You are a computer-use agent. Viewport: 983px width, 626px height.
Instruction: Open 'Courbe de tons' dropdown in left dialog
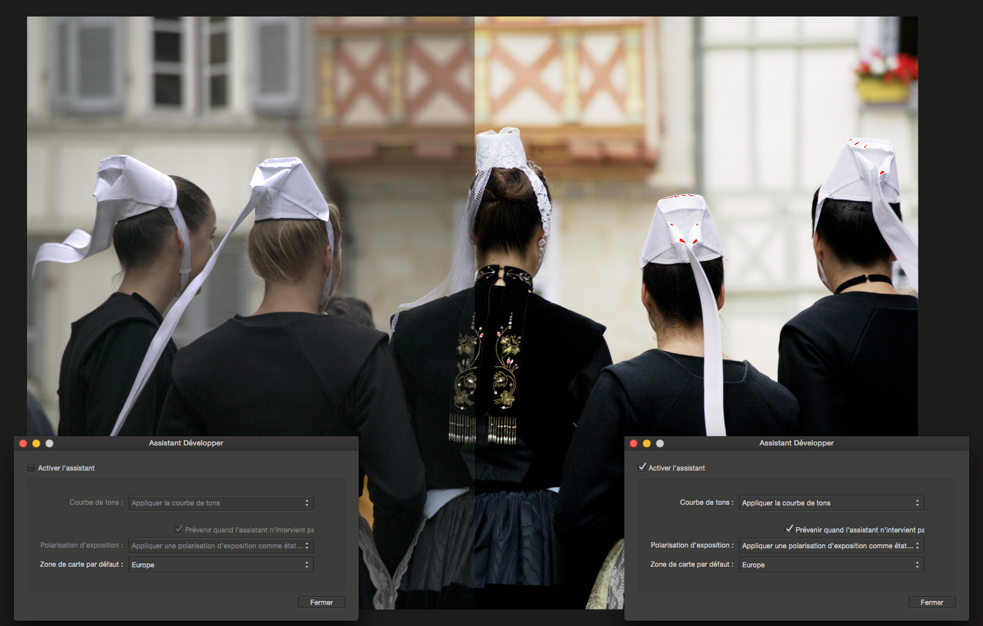[221, 503]
